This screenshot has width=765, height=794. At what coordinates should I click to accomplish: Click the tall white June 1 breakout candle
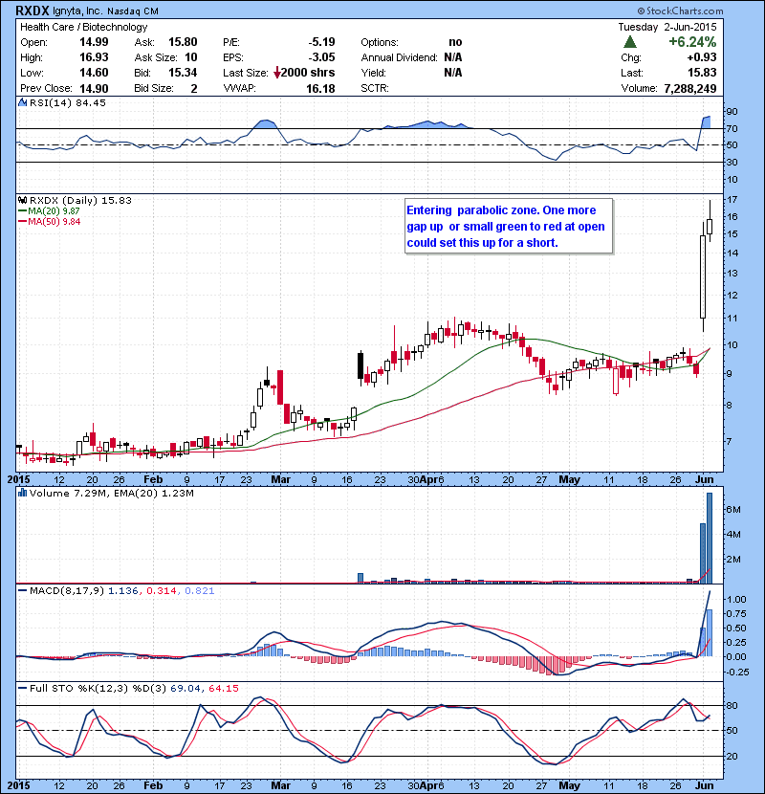point(703,276)
